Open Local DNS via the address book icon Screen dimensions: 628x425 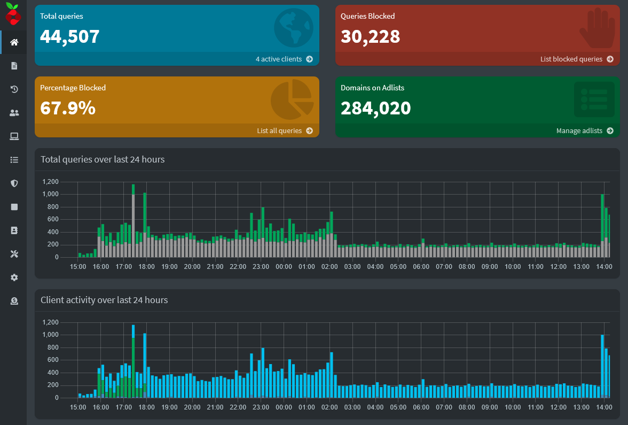(x=13, y=230)
